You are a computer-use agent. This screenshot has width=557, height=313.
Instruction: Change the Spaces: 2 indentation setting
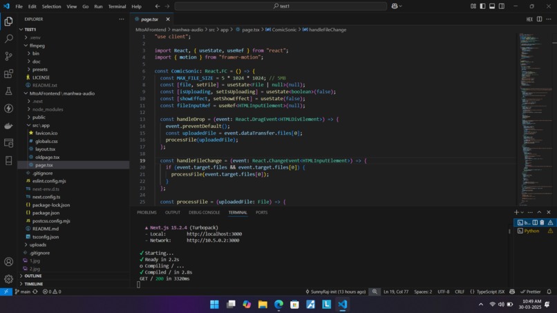pos(423,292)
